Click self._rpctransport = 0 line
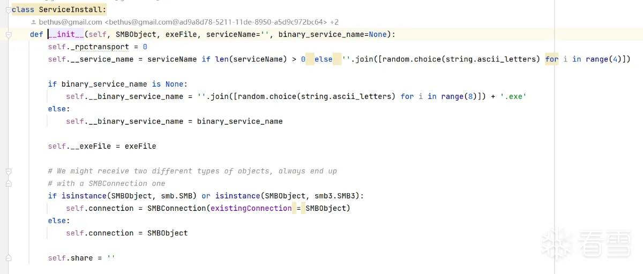The image size is (643, 274). [98, 47]
